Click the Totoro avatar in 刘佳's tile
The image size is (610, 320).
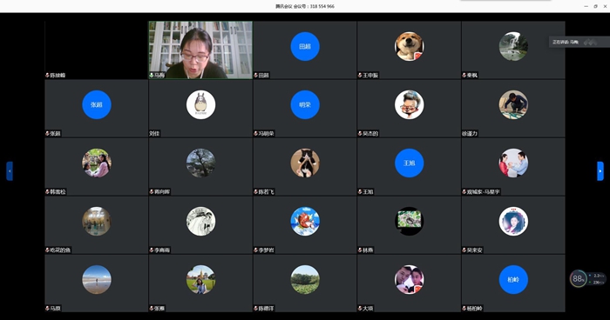[200, 104]
